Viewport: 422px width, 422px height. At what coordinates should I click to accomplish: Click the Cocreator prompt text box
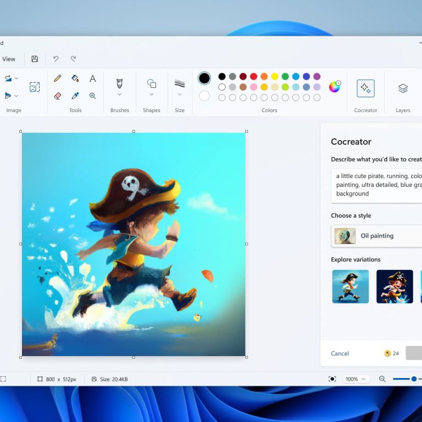point(376,186)
